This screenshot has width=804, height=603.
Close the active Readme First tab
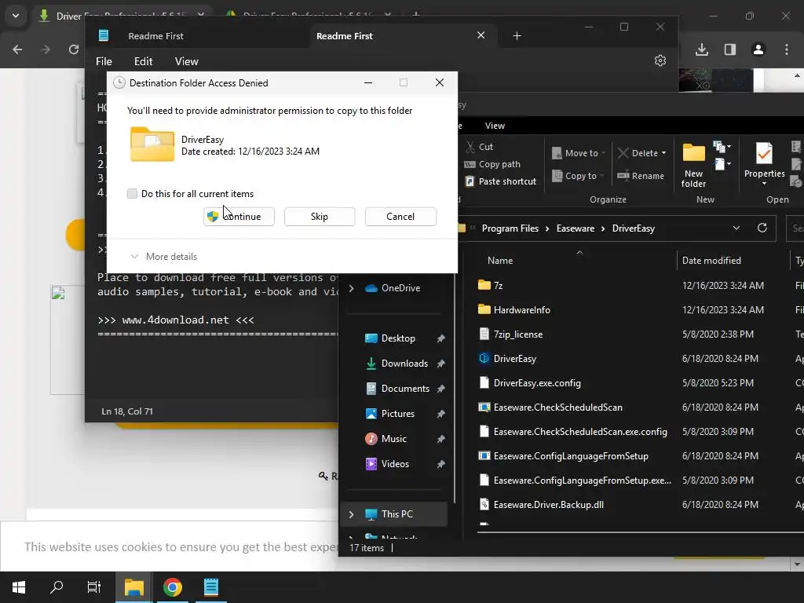(481, 35)
